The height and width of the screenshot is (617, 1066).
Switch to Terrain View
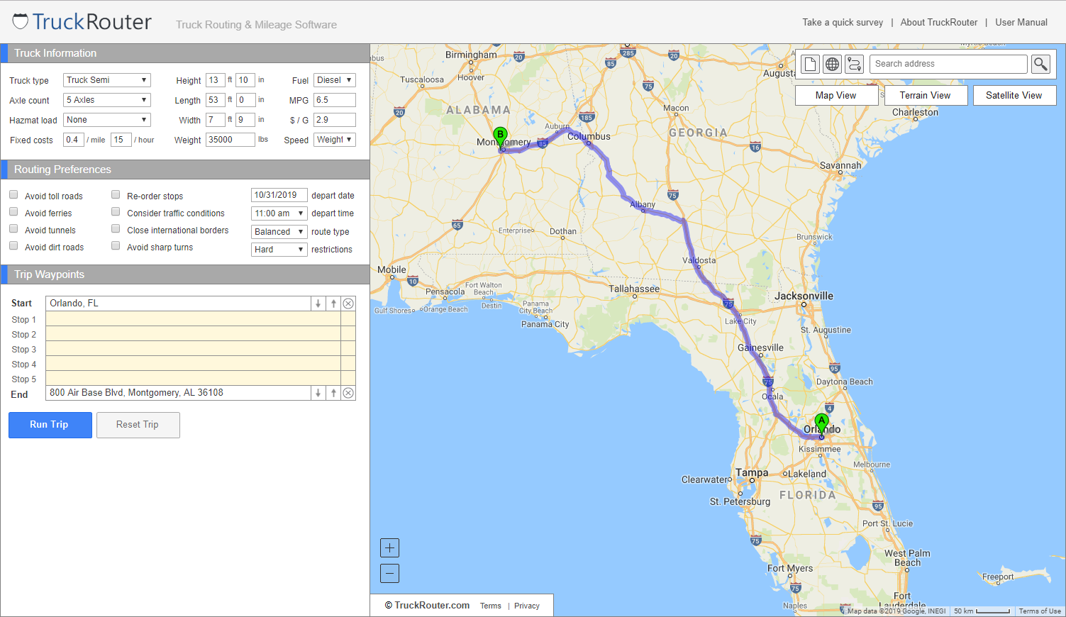[x=926, y=96]
